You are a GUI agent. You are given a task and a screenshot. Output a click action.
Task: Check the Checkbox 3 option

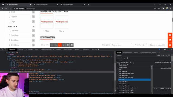coord(9,40)
